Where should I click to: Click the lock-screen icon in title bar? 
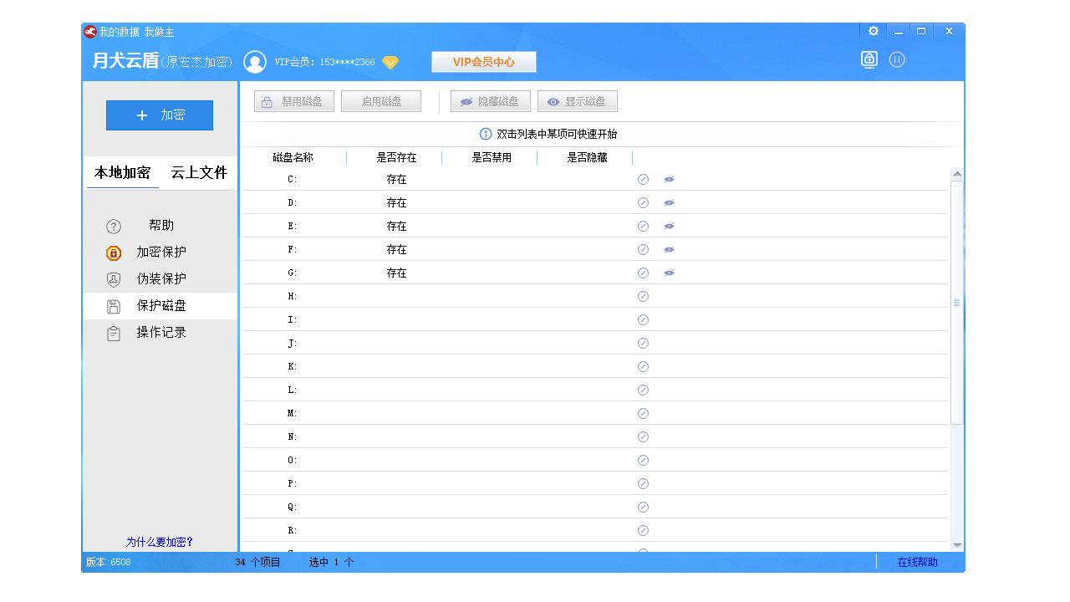[869, 59]
